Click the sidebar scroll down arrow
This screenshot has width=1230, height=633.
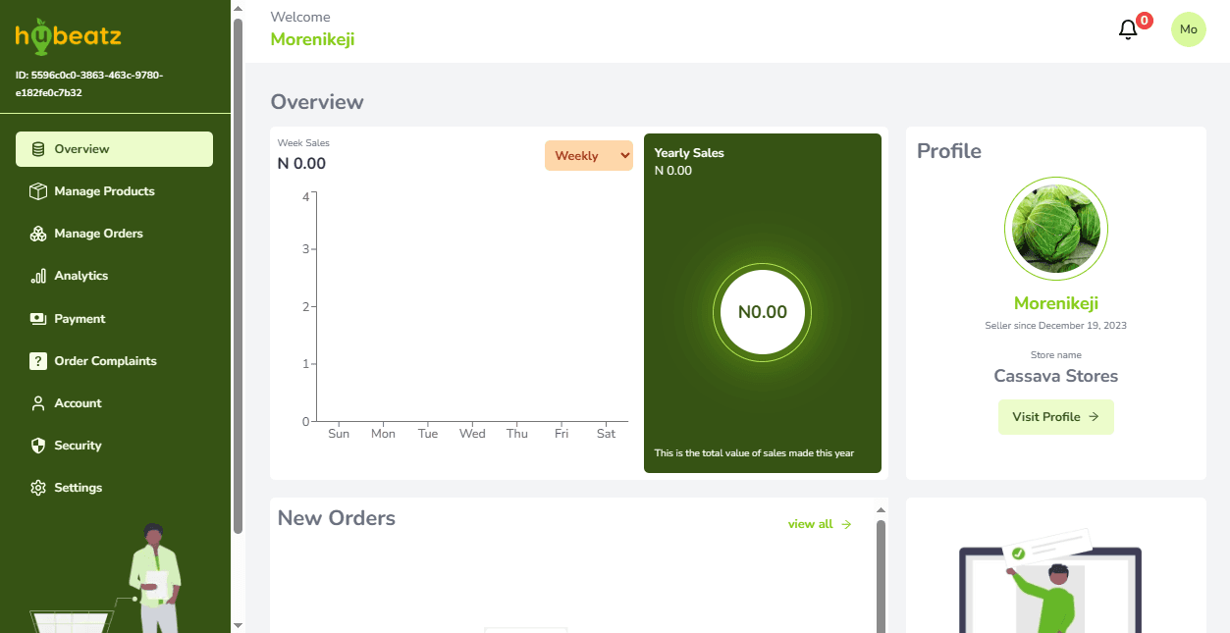pos(238,624)
